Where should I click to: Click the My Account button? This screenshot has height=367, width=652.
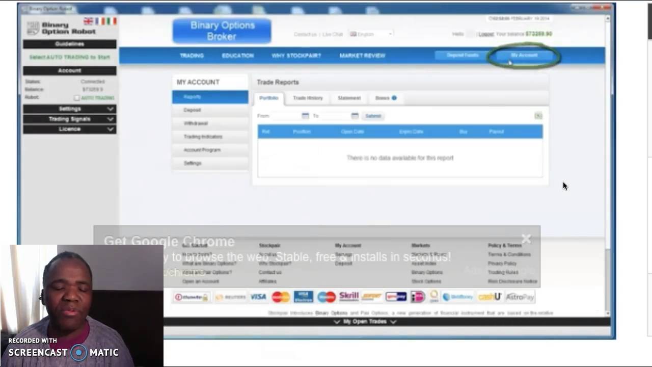[x=524, y=55]
